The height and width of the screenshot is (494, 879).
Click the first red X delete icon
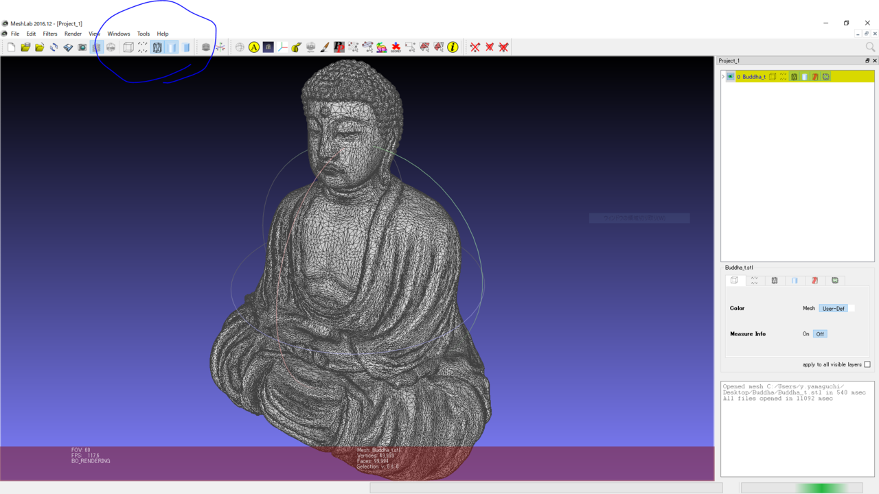[x=475, y=47]
